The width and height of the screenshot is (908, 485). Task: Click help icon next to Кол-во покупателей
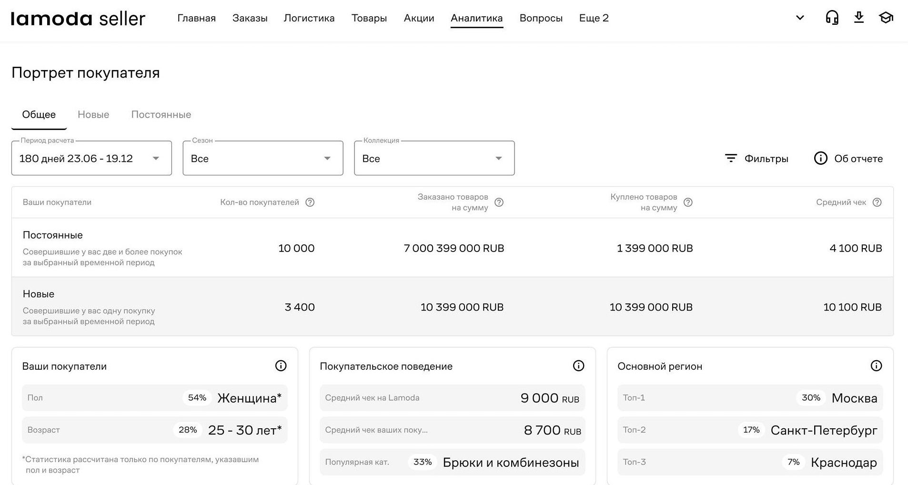310,202
